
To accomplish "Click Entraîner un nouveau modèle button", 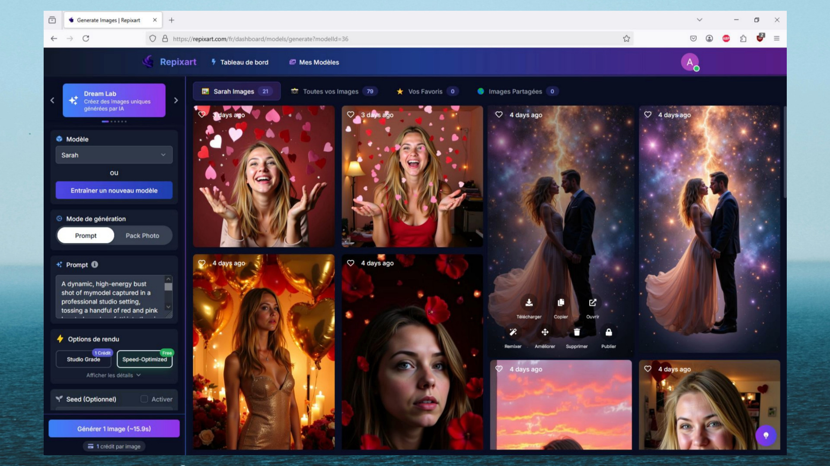I will (114, 190).
